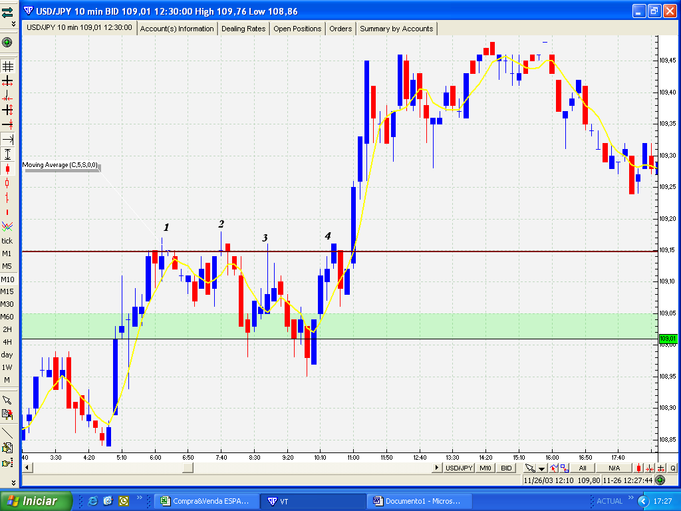Open the Summary by Accounts tab
This screenshot has width=681, height=511.
396,29
